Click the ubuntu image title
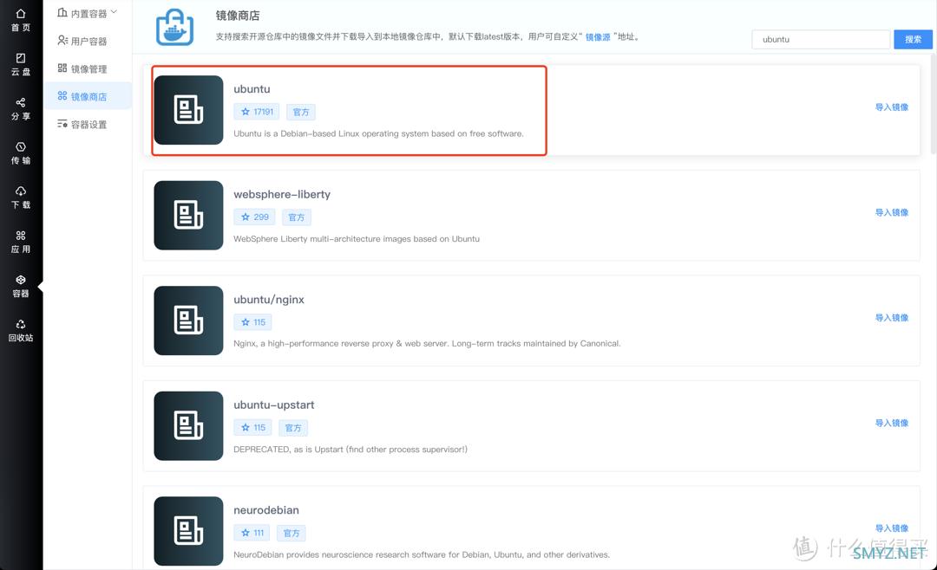 (x=252, y=89)
